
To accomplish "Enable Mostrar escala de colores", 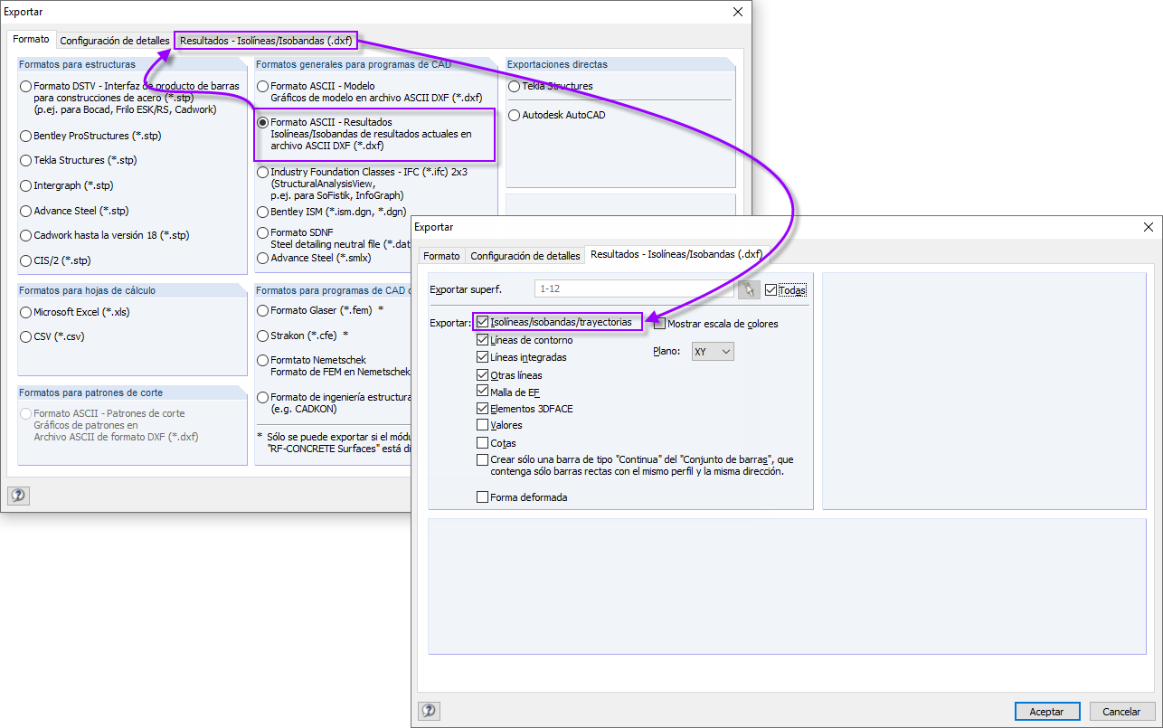I will point(659,324).
